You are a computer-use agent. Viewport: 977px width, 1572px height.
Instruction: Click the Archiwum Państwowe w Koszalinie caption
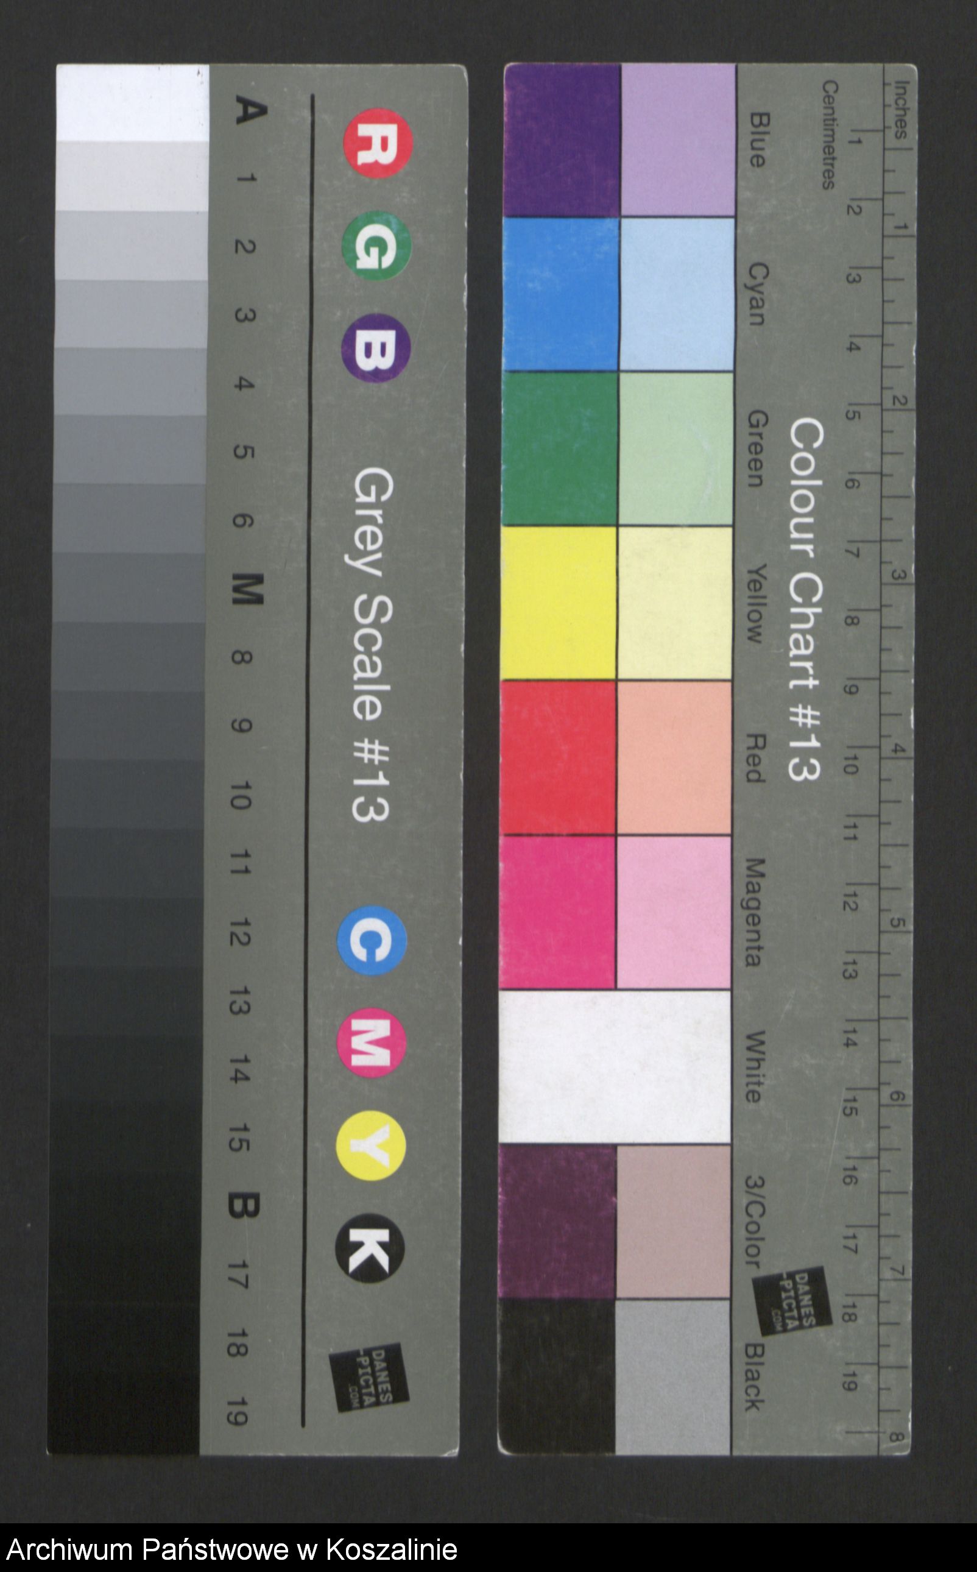(x=232, y=1550)
